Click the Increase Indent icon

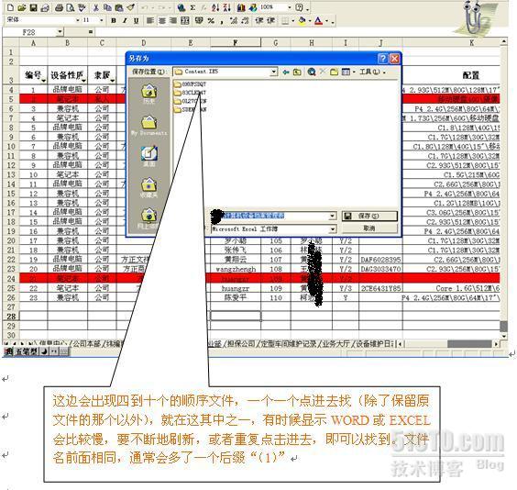point(270,21)
